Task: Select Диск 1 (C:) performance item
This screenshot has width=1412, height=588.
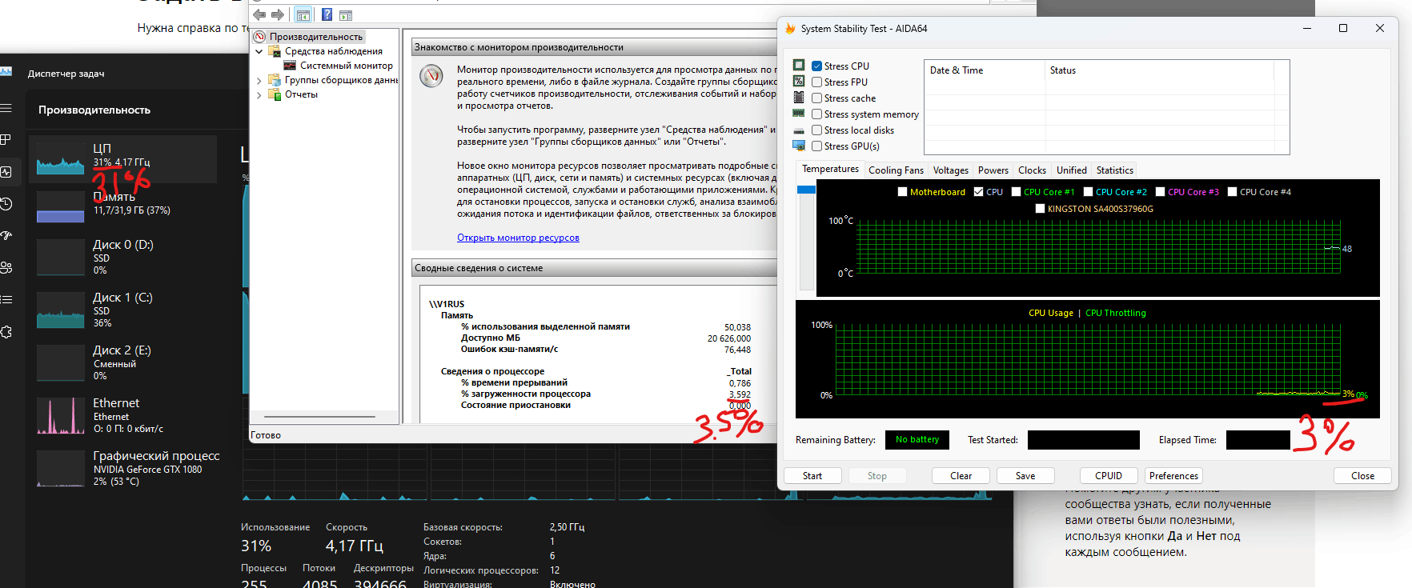Action: [x=123, y=310]
